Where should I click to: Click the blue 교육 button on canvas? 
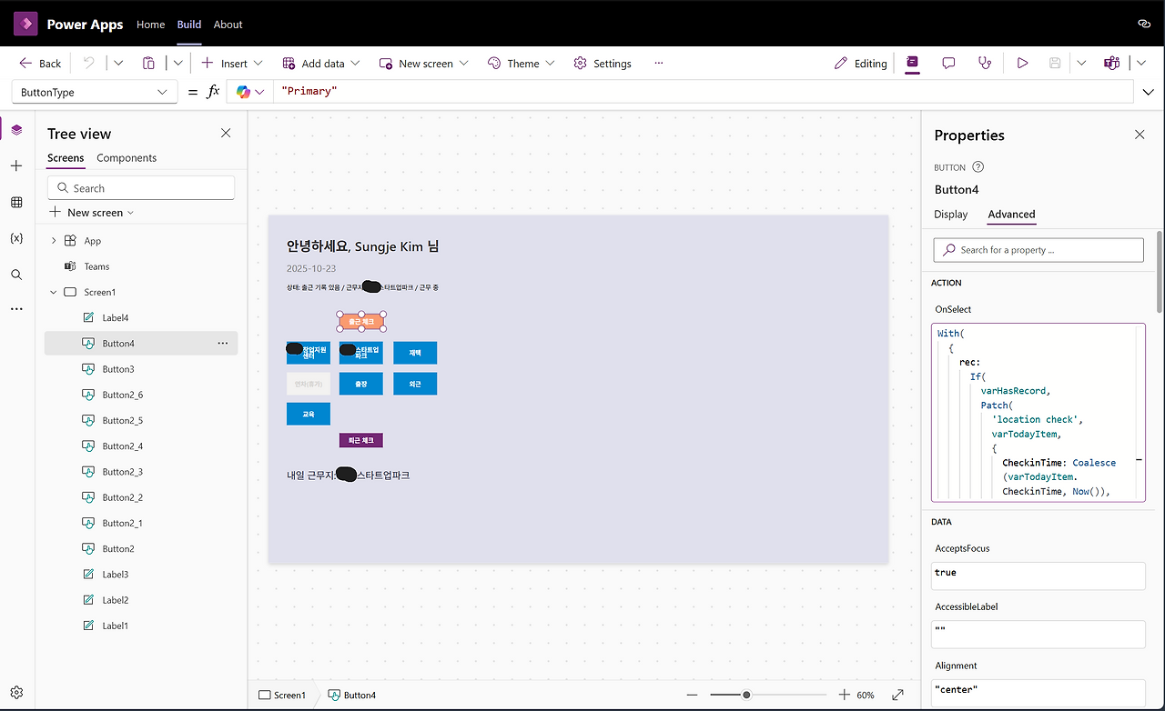click(x=309, y=414)
